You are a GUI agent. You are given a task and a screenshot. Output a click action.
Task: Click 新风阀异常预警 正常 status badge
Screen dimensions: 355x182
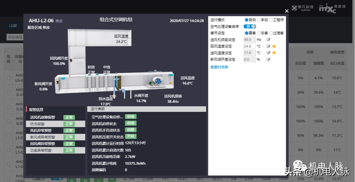click(69, 137)
